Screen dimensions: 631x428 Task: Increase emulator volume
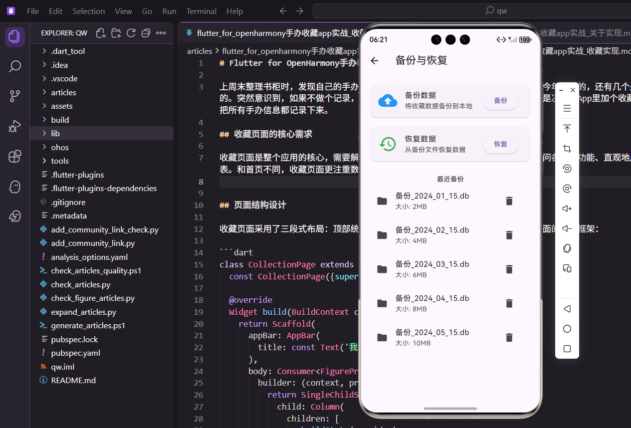(x=567, y=209)
